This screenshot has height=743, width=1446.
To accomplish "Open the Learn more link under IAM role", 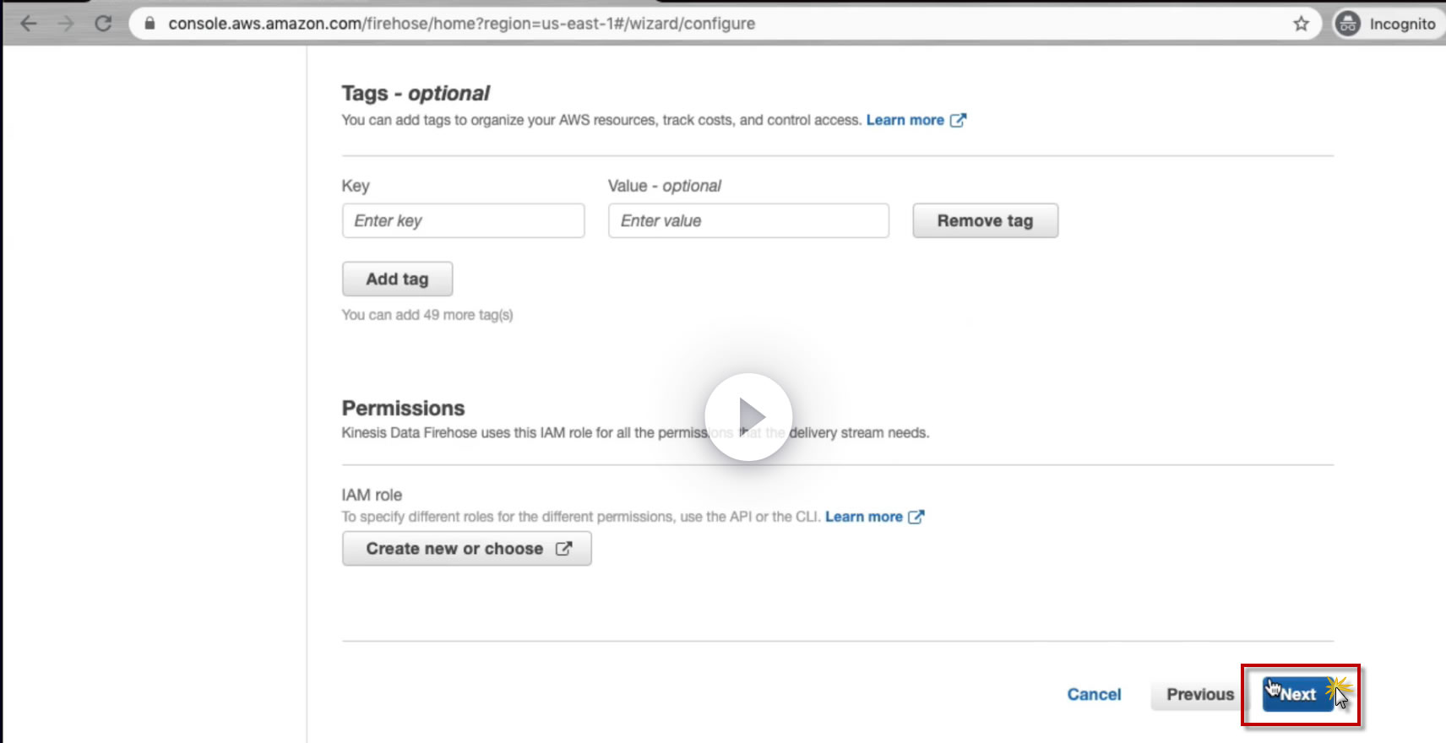I will (x=863, y=517).
